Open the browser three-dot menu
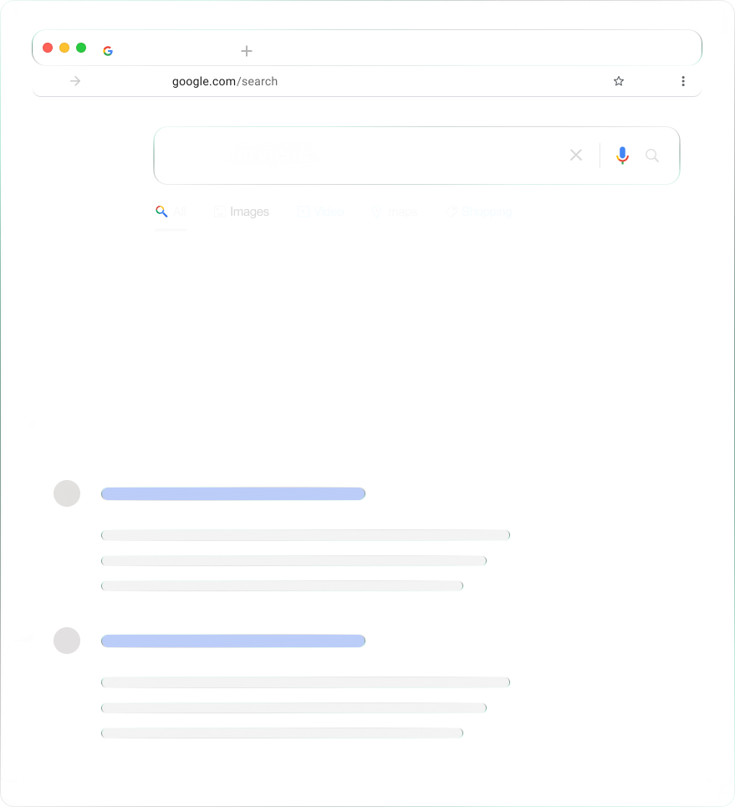The image size is (735, 807). click(x=683, y=81)
